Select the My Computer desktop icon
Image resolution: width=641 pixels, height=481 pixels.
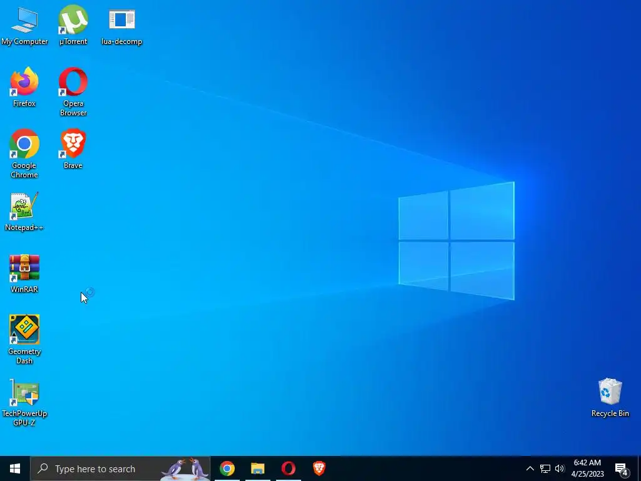pos(24,25)
